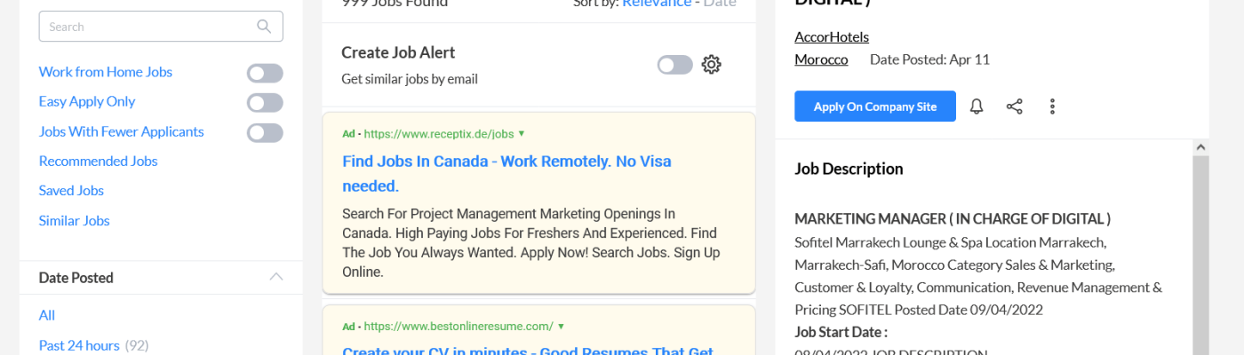1244x355 pixels.
Task: Open Recommended Jobs
Action: (98, 161)
